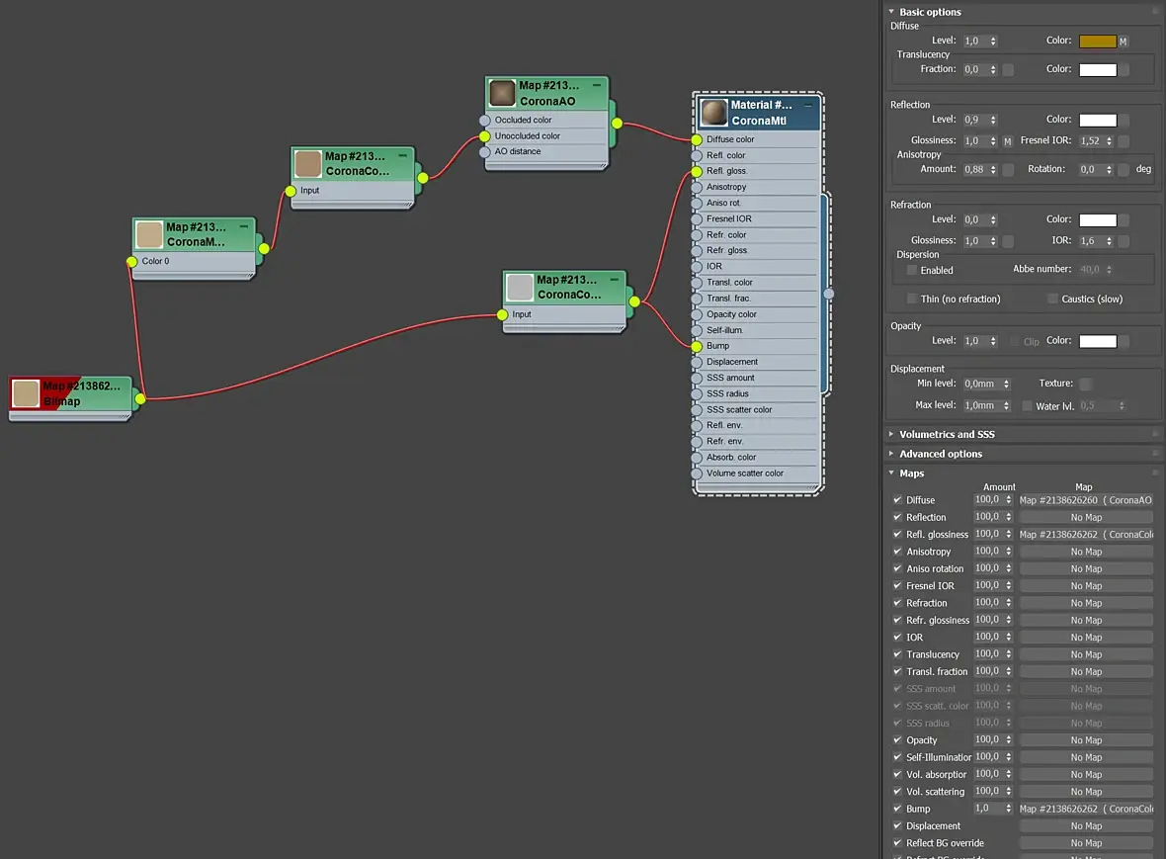This screenshot has width=1166, height=859.
Task: Click the M map button beside Diffuse color
Action: [1123, 42]
